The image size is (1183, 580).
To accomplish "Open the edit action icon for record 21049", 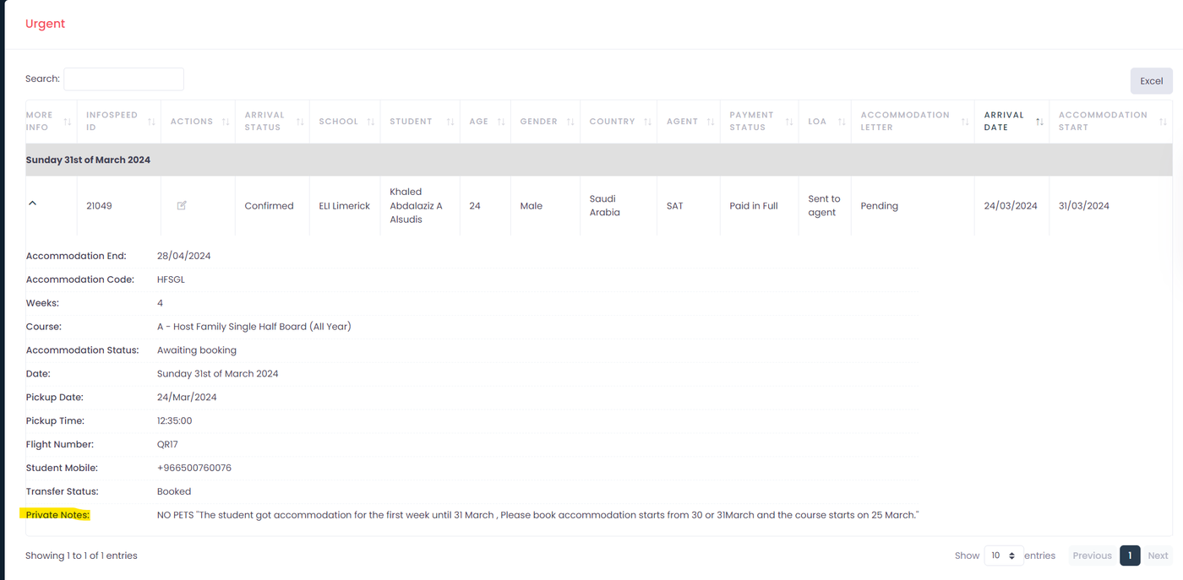I will point(182,205).
